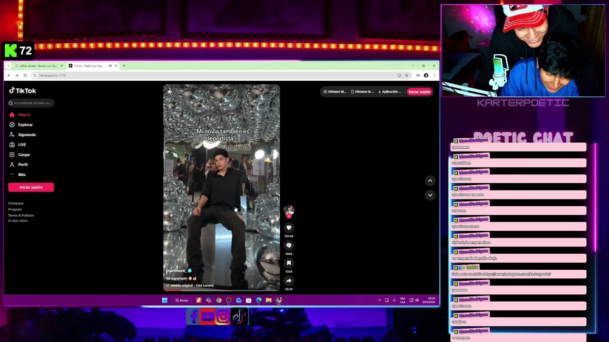The image size is (609, 342).
Task: Open Microsoft Edge from the taskbar
Action: pyautogui.click(x=259, y=300)
